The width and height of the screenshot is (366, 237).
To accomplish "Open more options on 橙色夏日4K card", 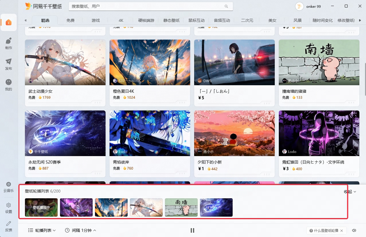I will tap(182, 102).
